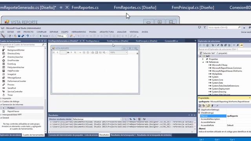The width and height of the screenshot is (251, 141).
Task: Toggle pin on FrmReporteGenerado.cs document tab
Action: pyautogui.click(x=61, y=7)
